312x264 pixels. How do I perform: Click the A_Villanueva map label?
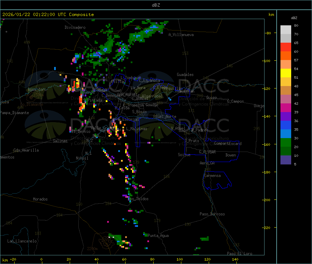[181, 35]
